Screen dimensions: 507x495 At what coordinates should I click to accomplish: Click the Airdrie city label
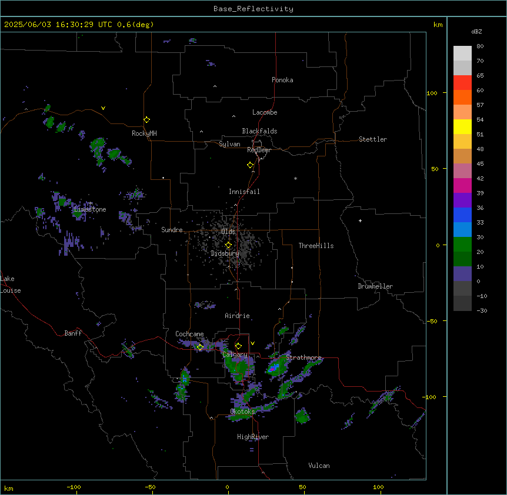pos(238,316)
